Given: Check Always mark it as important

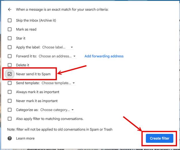Looking at the screenshot, I should pos(10,92).
